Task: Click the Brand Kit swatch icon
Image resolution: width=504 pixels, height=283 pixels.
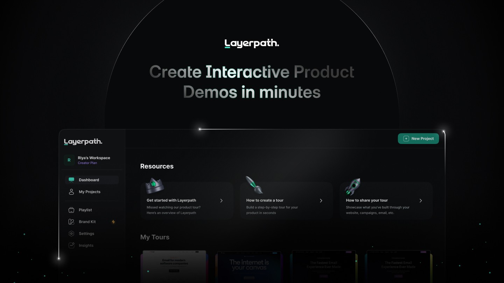Action: pyautogui.click(x=71, y=222)
